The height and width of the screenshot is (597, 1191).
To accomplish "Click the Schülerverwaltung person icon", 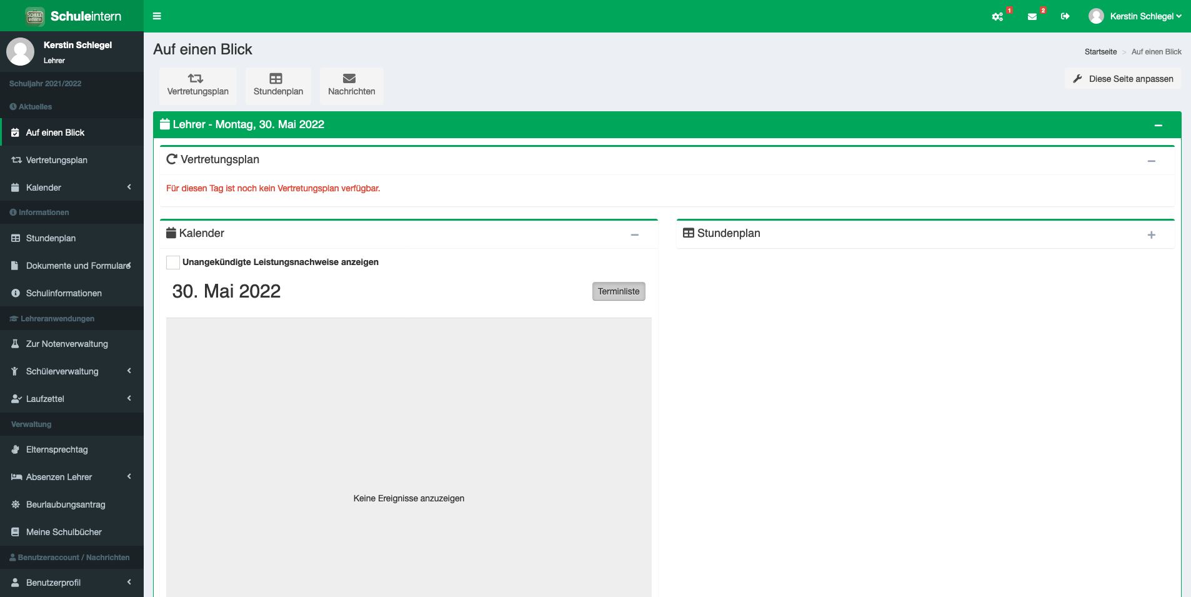I will (x=14, y=371).
